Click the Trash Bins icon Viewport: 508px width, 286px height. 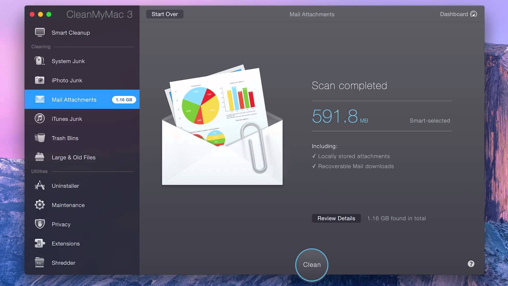(x=39, y=138)
